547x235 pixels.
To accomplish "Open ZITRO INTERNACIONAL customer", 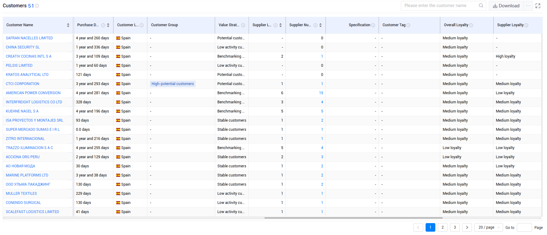I will pyautogui.click(x=25, y=139).
